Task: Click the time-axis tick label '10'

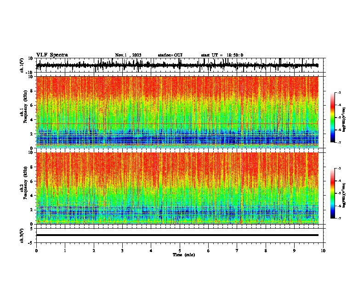Action: click(323, 251)
